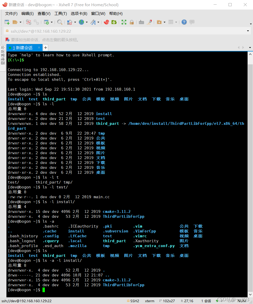Open the toolbar overflow options arrow
Screen dimensions: 253x304
click(x=251, y=24)
